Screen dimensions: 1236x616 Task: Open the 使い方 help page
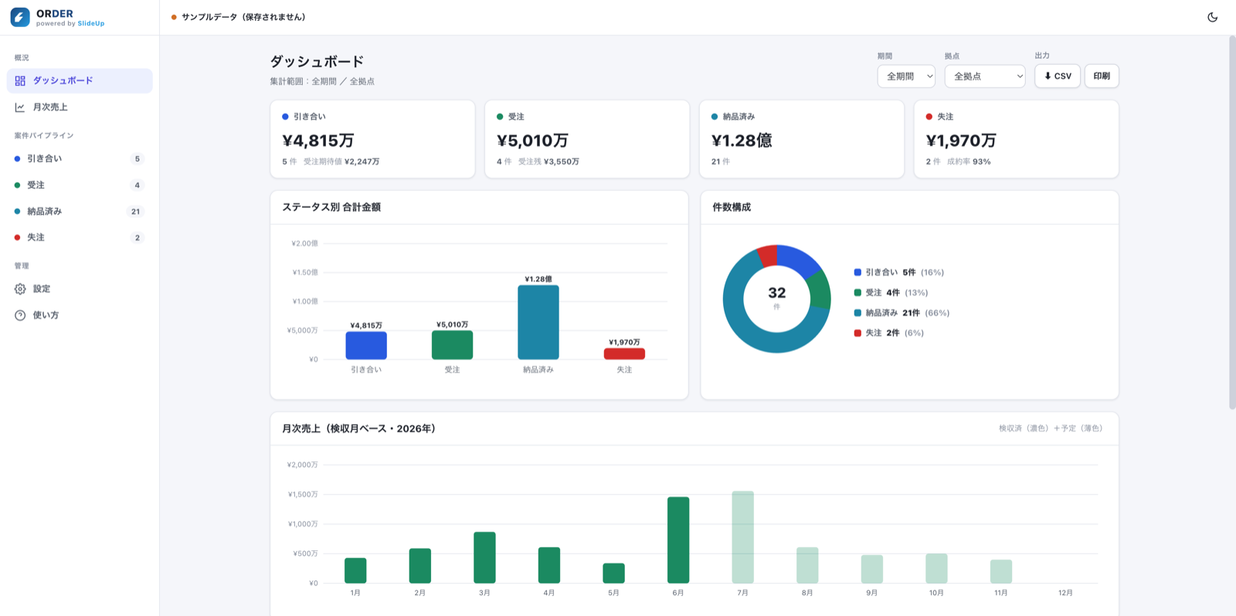pos(80,315)
